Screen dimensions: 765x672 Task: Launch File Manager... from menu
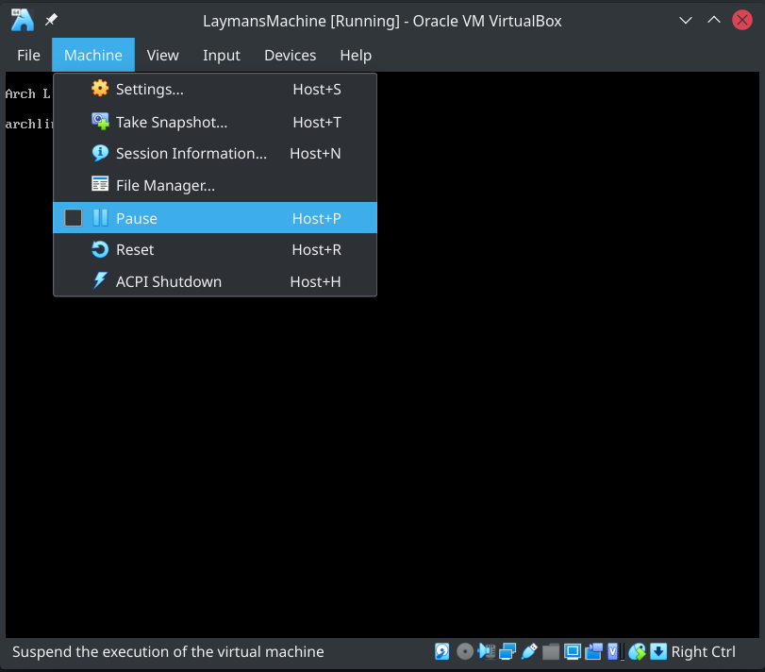[x=215, y=185]
